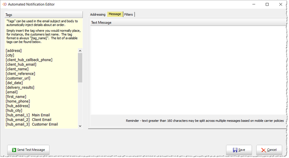Select the [client_hub_email] tag
Screen dimensions: 289x158
21,64
